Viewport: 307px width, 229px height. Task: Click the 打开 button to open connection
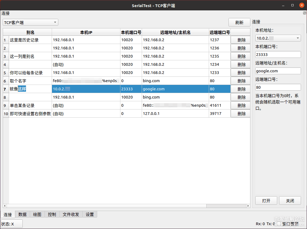pos(266,200)
